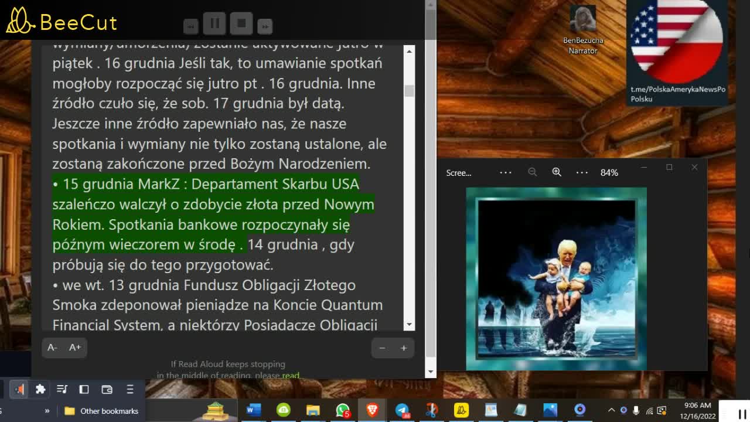Decrease font size with A- button
This screenshot has height=422, width=750.
click(x=52, y=348)
